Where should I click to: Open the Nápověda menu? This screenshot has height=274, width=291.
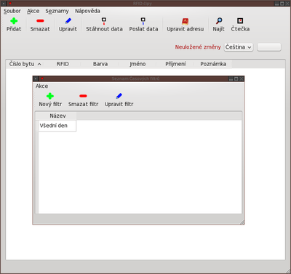point(87,11)
